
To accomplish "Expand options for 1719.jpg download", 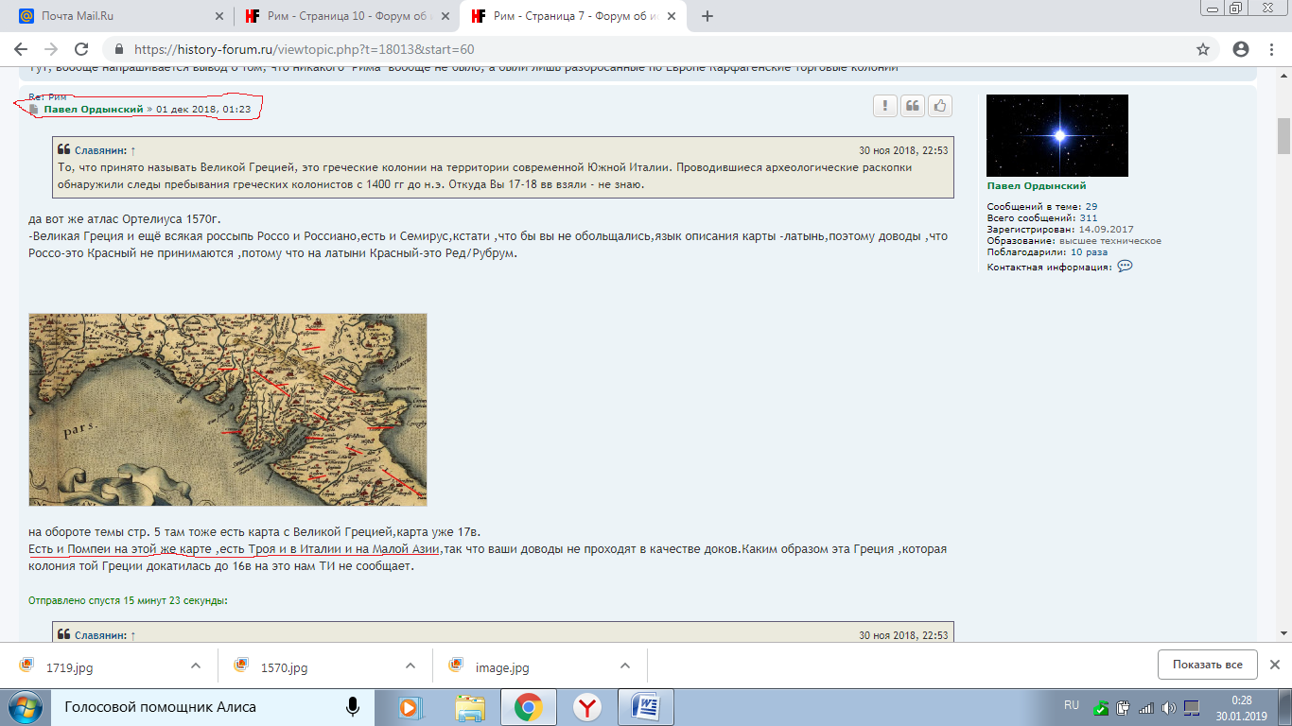I will (196, 665).
